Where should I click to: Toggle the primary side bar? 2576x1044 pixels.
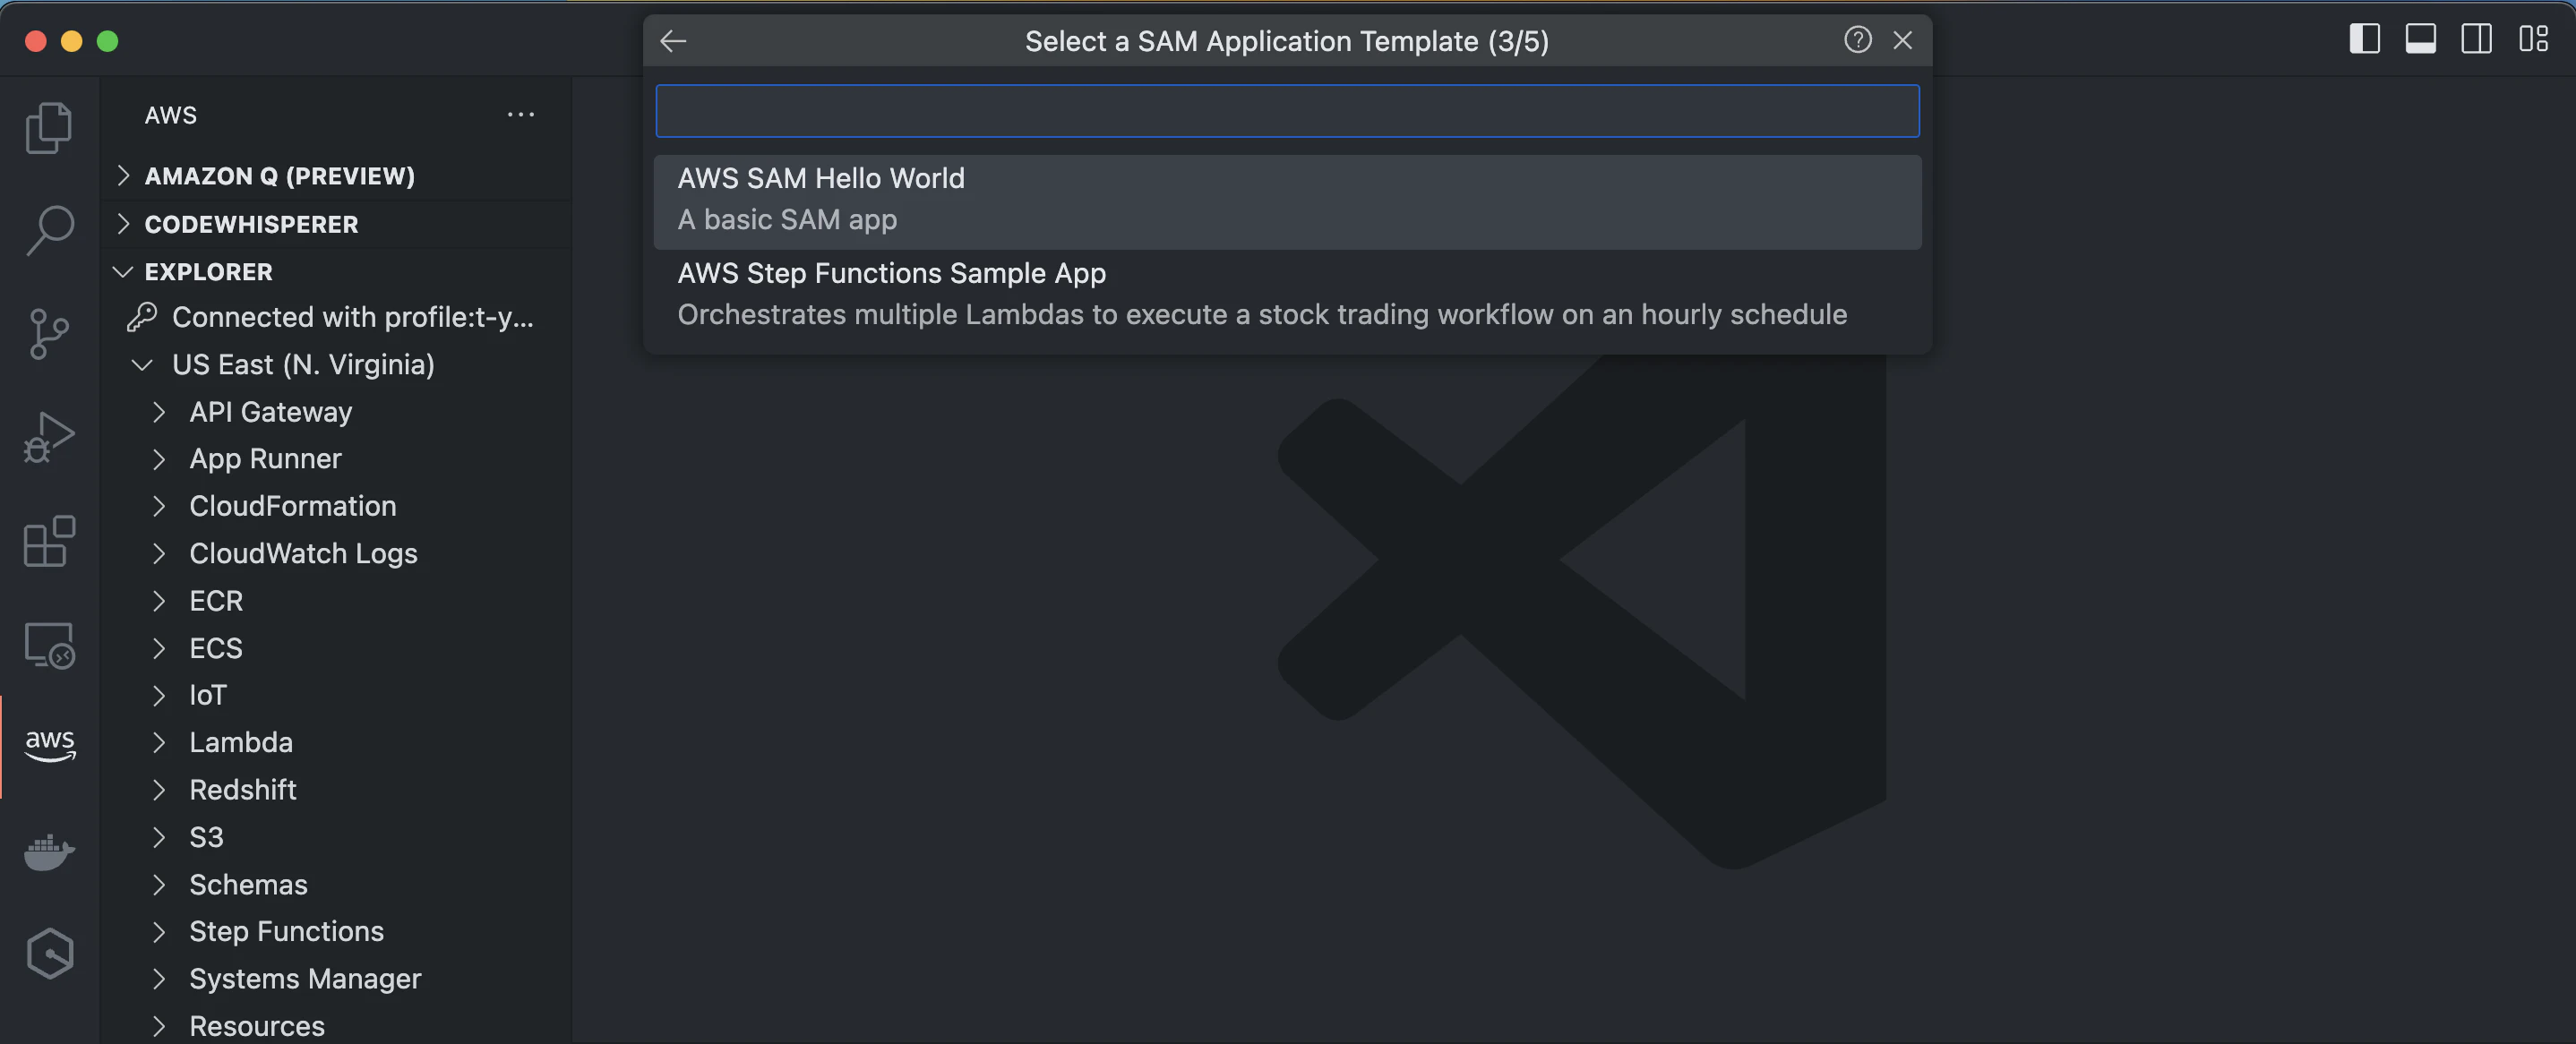(x=2364, y=39)
